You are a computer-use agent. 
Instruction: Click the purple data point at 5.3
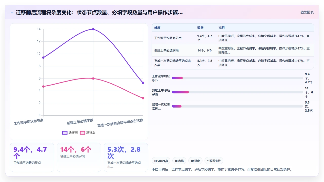click(x=143, y=83)
